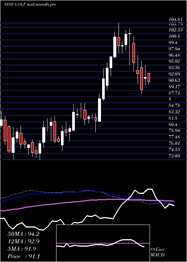Image resolution: width=187 pixels, height=262 pixels.
Task: Click the 96.48 price axis label
Action: 174,55
